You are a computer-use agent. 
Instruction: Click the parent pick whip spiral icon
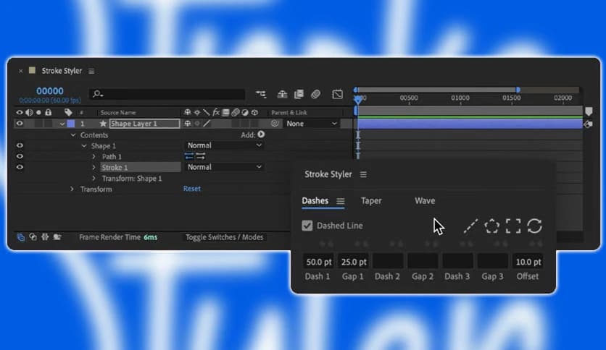pos(275,124)
